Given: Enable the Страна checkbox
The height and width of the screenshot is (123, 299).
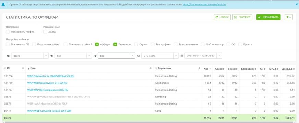Looking at the screenshot, I should [136, 44].
